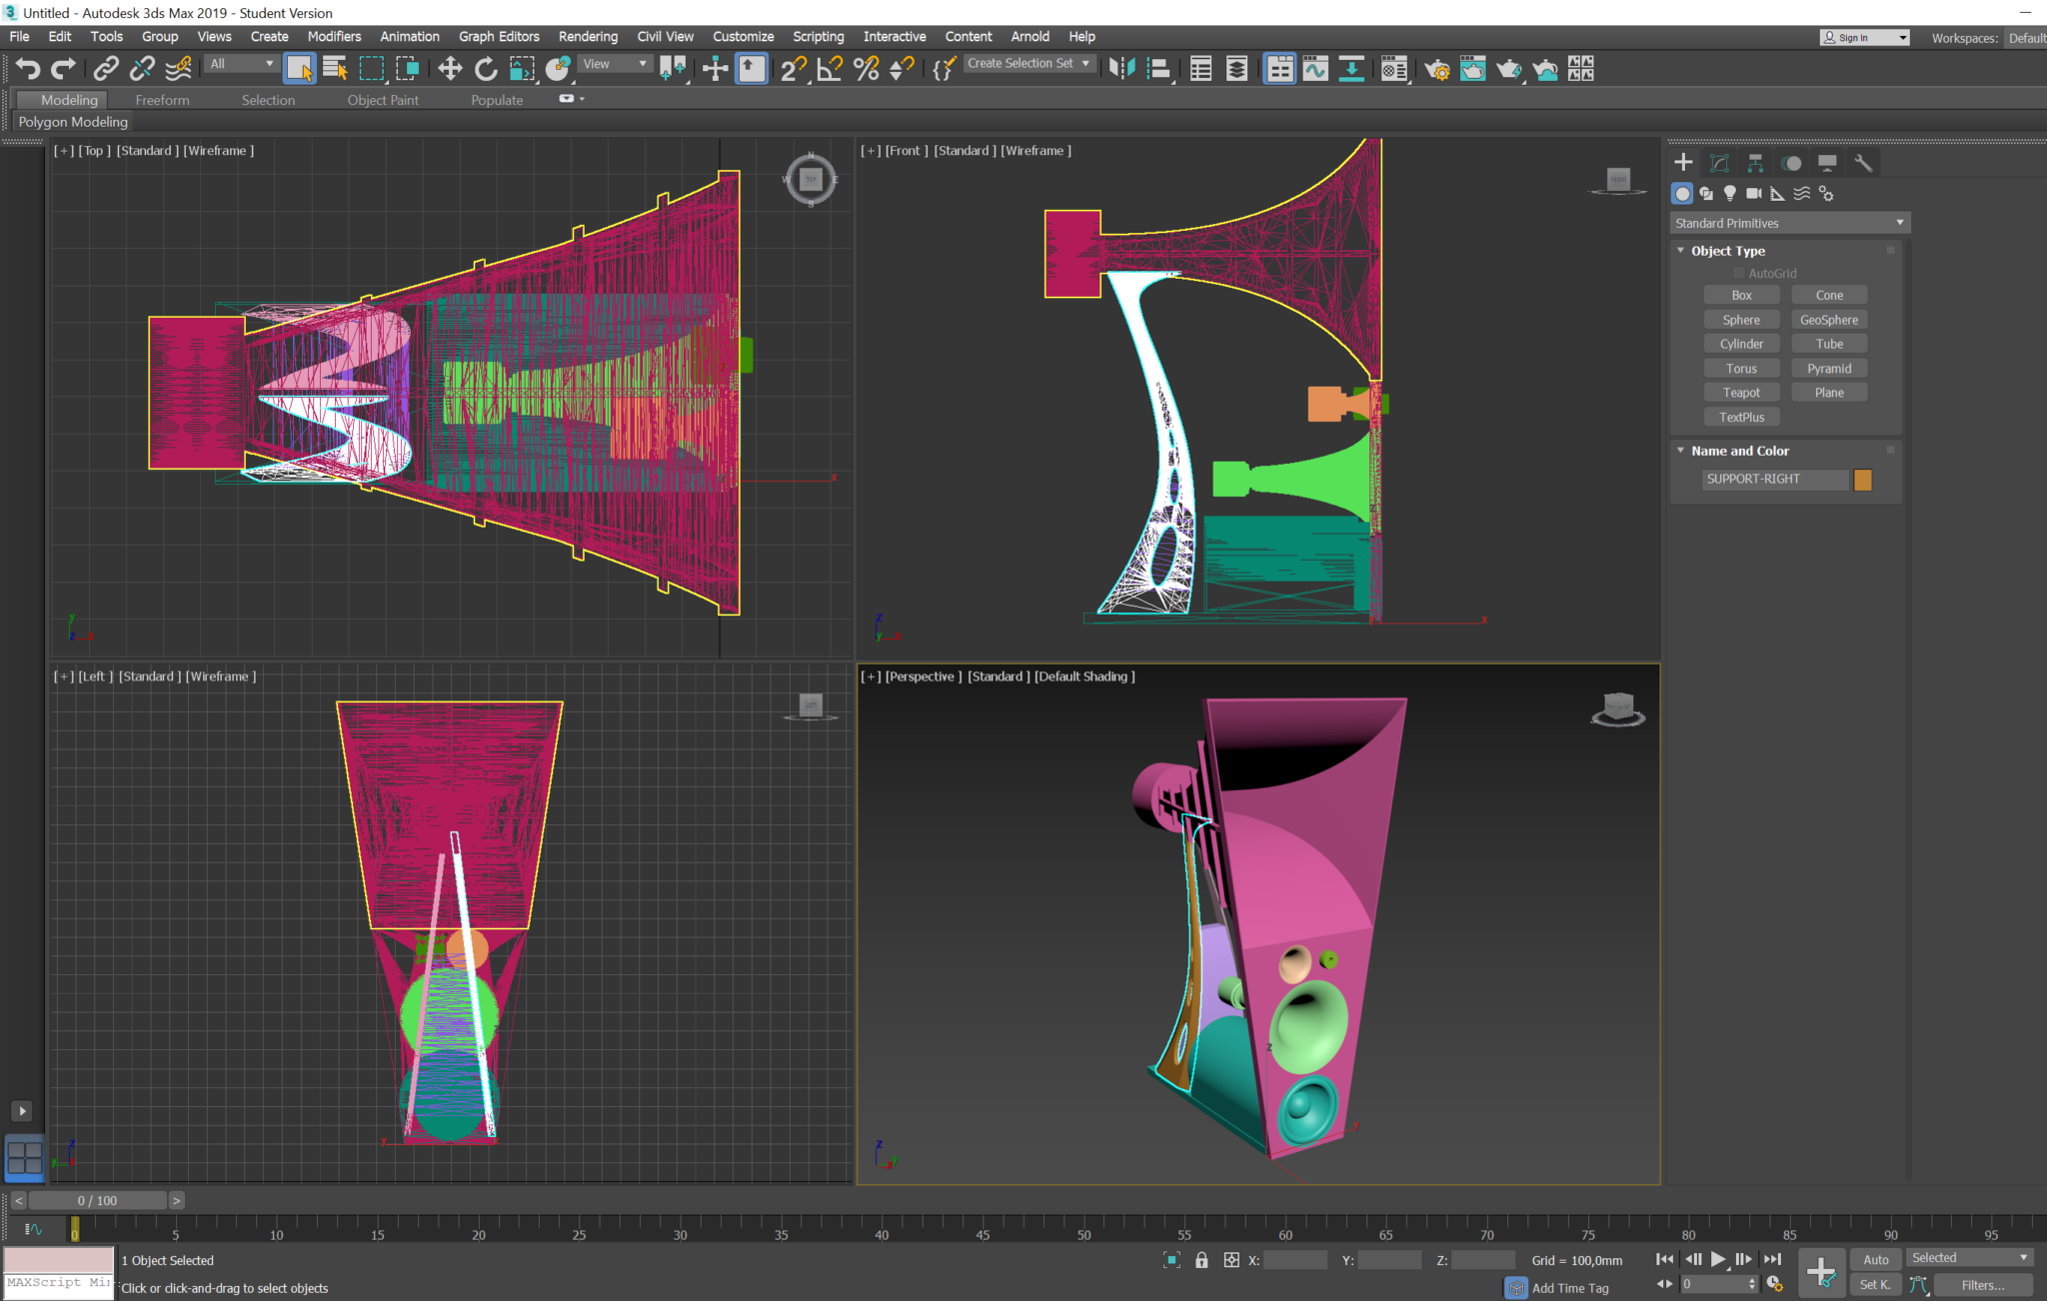Enable the AutoGrid checkbox
Screen dimensions: 2047x1301
[1739, 273]
